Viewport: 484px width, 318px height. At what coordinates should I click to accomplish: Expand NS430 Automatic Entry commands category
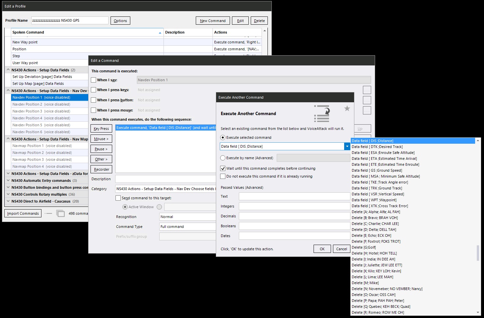point(8,181)
